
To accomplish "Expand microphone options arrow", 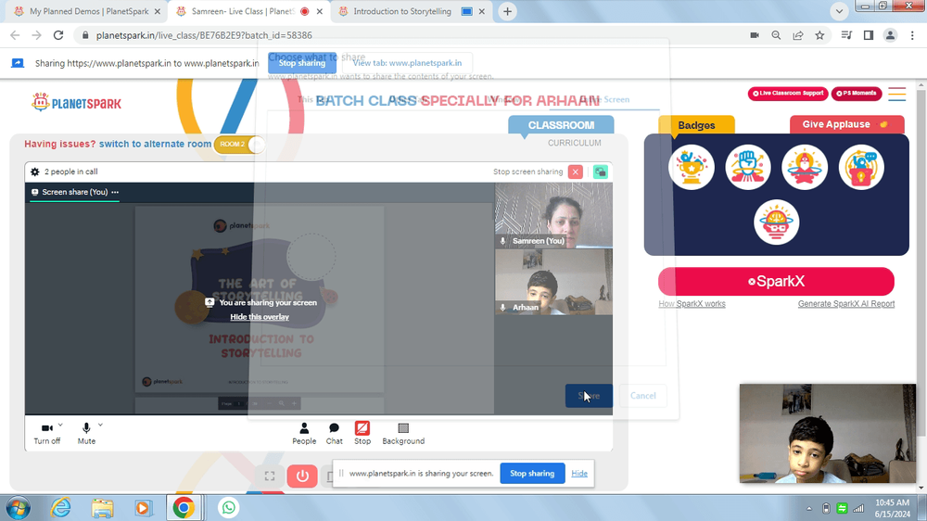I will point(100,425).
